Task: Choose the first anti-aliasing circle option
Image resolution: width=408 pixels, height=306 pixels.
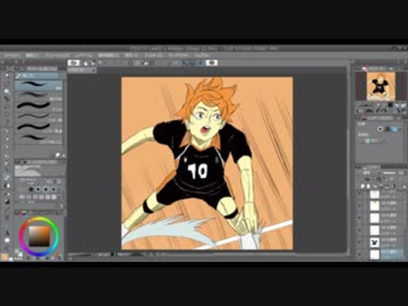Action: 31,189
